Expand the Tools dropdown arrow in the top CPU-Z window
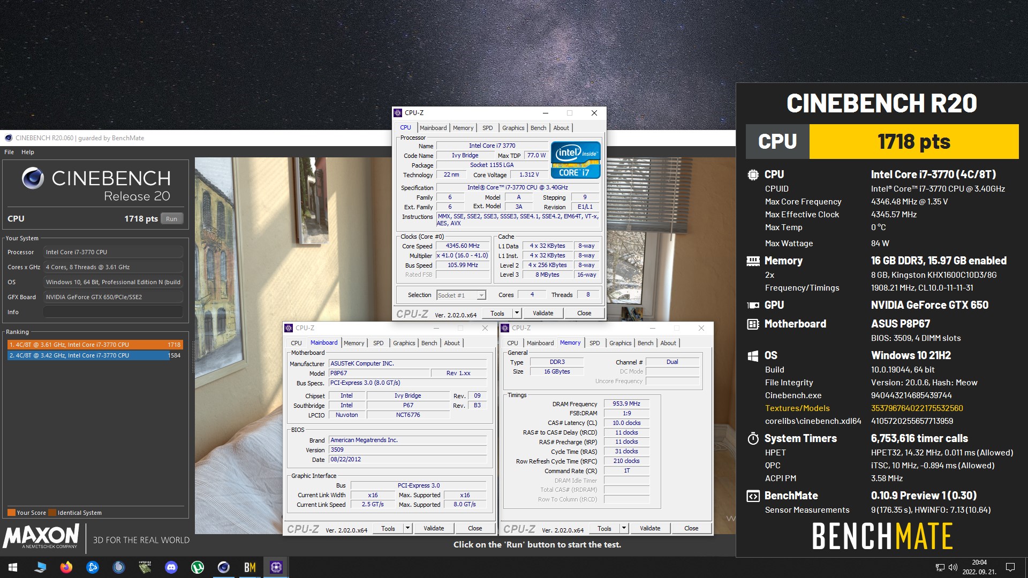1028x578 pixels. 517,313
